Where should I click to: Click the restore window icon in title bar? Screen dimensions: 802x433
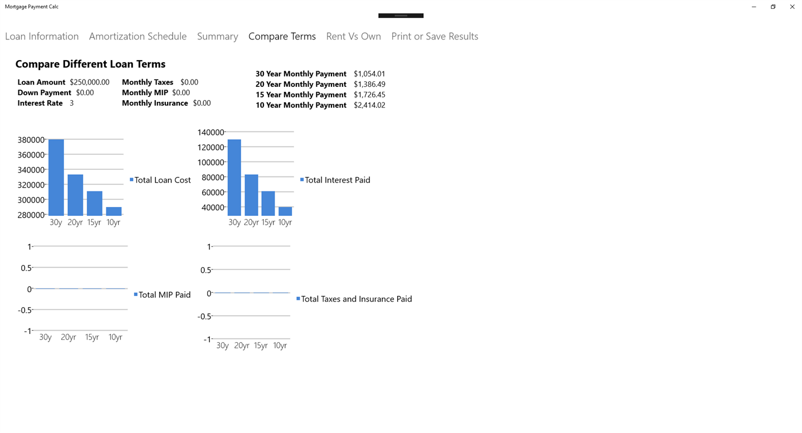point(773,7)
